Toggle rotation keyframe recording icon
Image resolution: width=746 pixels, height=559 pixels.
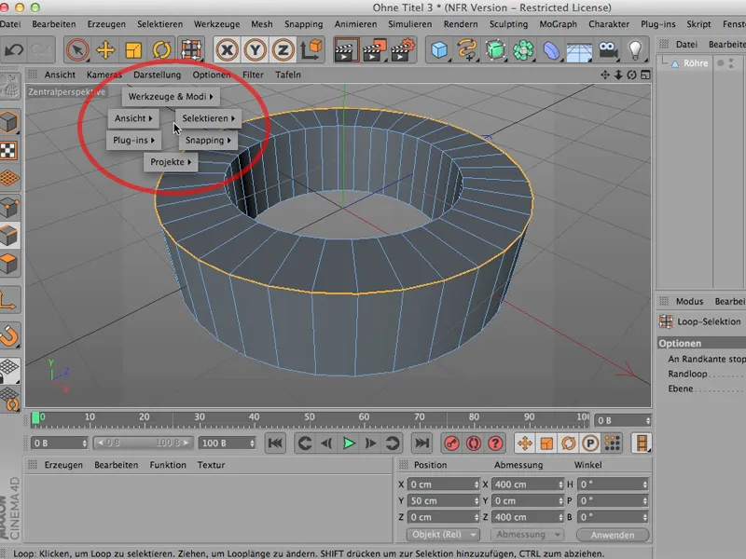(570, 443)
